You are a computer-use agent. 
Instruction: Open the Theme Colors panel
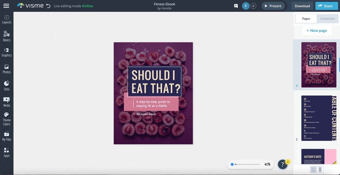7,119
